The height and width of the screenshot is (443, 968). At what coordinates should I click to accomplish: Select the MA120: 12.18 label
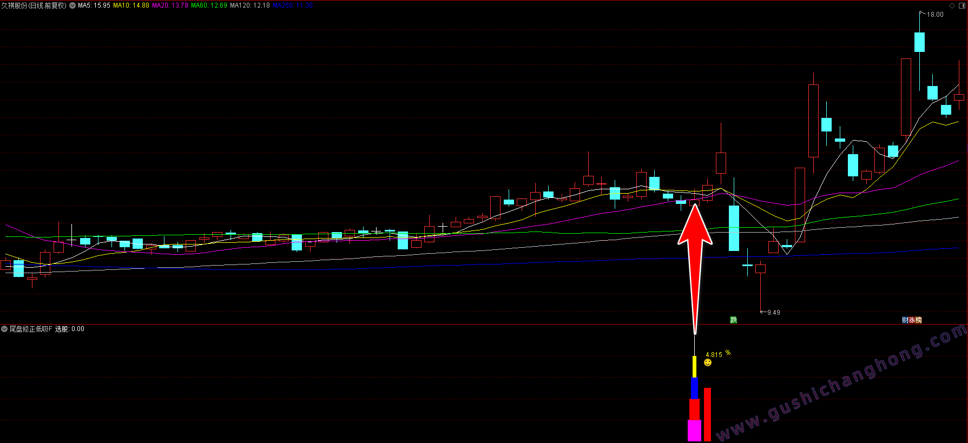click(x=250, y=5)
